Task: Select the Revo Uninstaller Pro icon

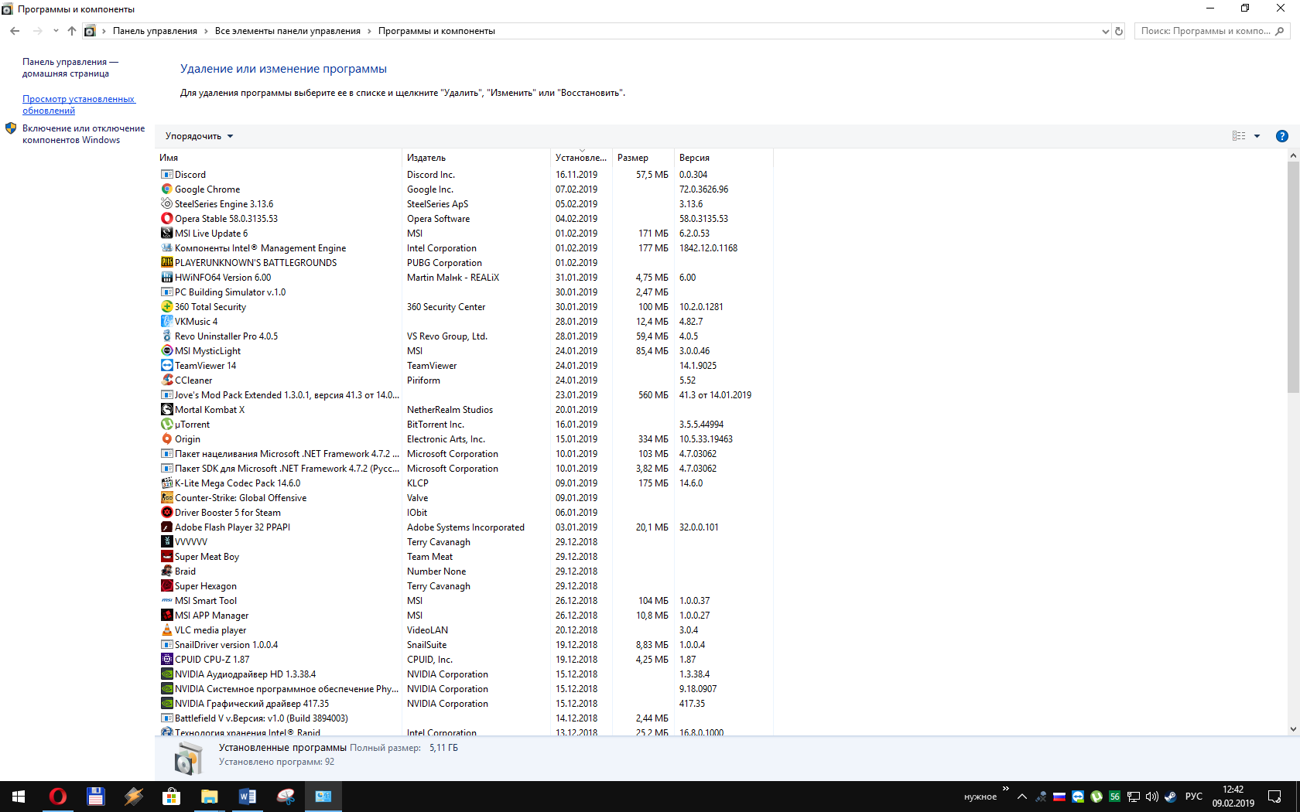Action: [166, 336]
